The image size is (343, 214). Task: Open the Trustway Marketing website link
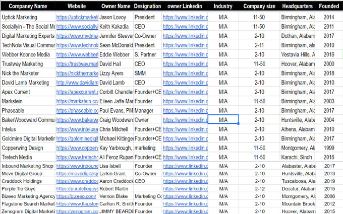77,64
